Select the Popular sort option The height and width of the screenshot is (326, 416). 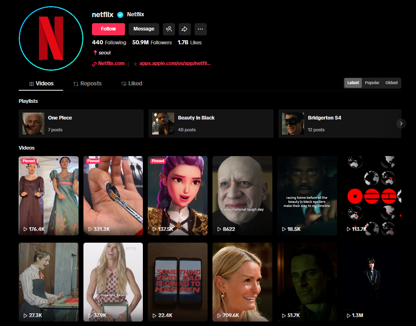coord(372,83)
